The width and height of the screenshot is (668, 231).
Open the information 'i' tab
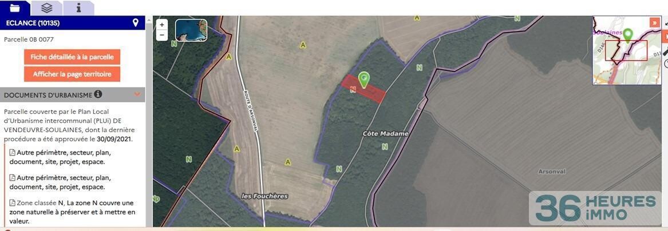[x=79, y=7]
